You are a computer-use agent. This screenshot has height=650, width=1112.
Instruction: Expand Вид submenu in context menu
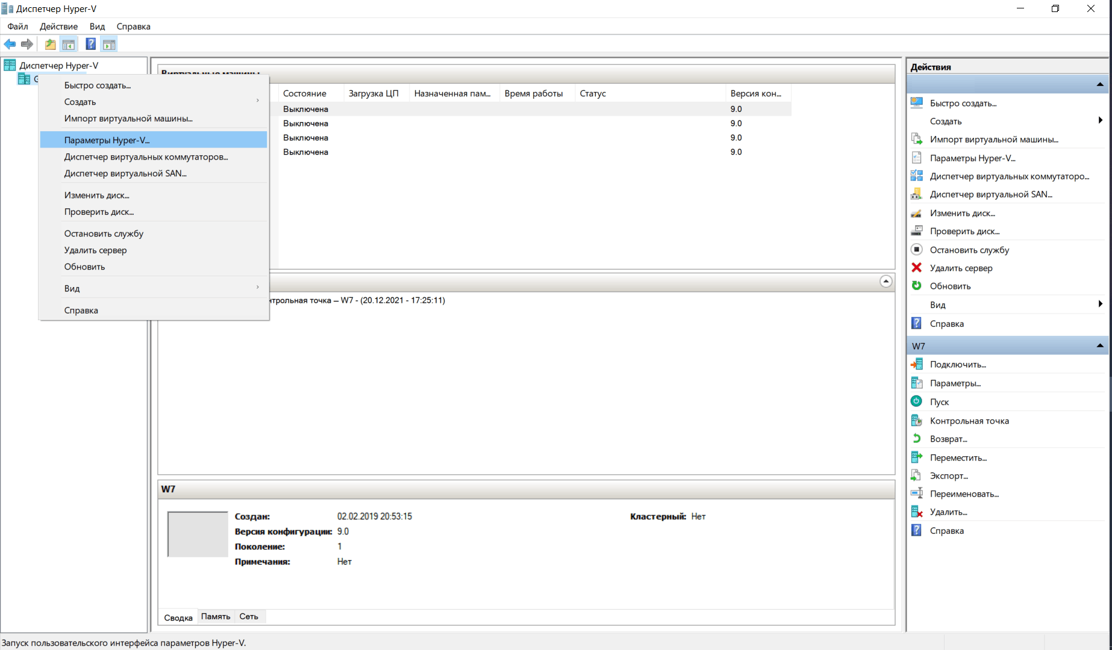[258, 288]
